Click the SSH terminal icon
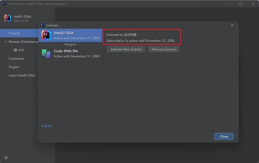Viewport: 259px width, 163px height. coord(15,50)
